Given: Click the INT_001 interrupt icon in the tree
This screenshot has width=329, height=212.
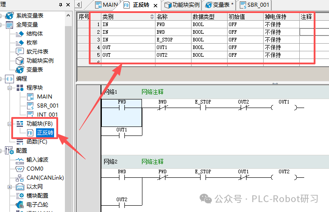Looking at the screenshot, I should 30,114.
